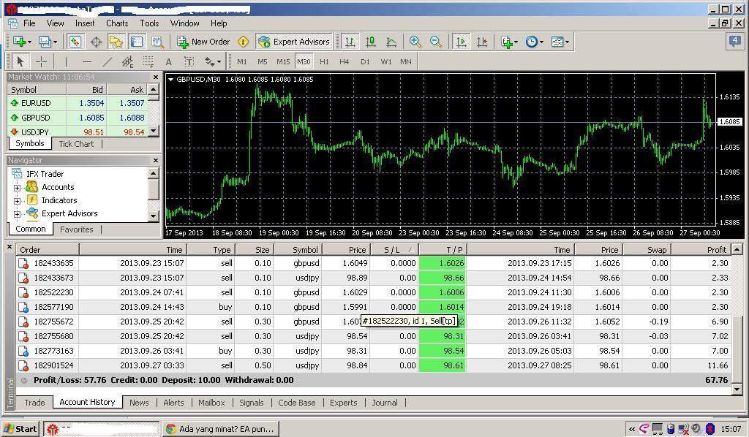749x437 pixels.
Task: Open Arrows tool dropdown arrow
Action: point(219,61)
